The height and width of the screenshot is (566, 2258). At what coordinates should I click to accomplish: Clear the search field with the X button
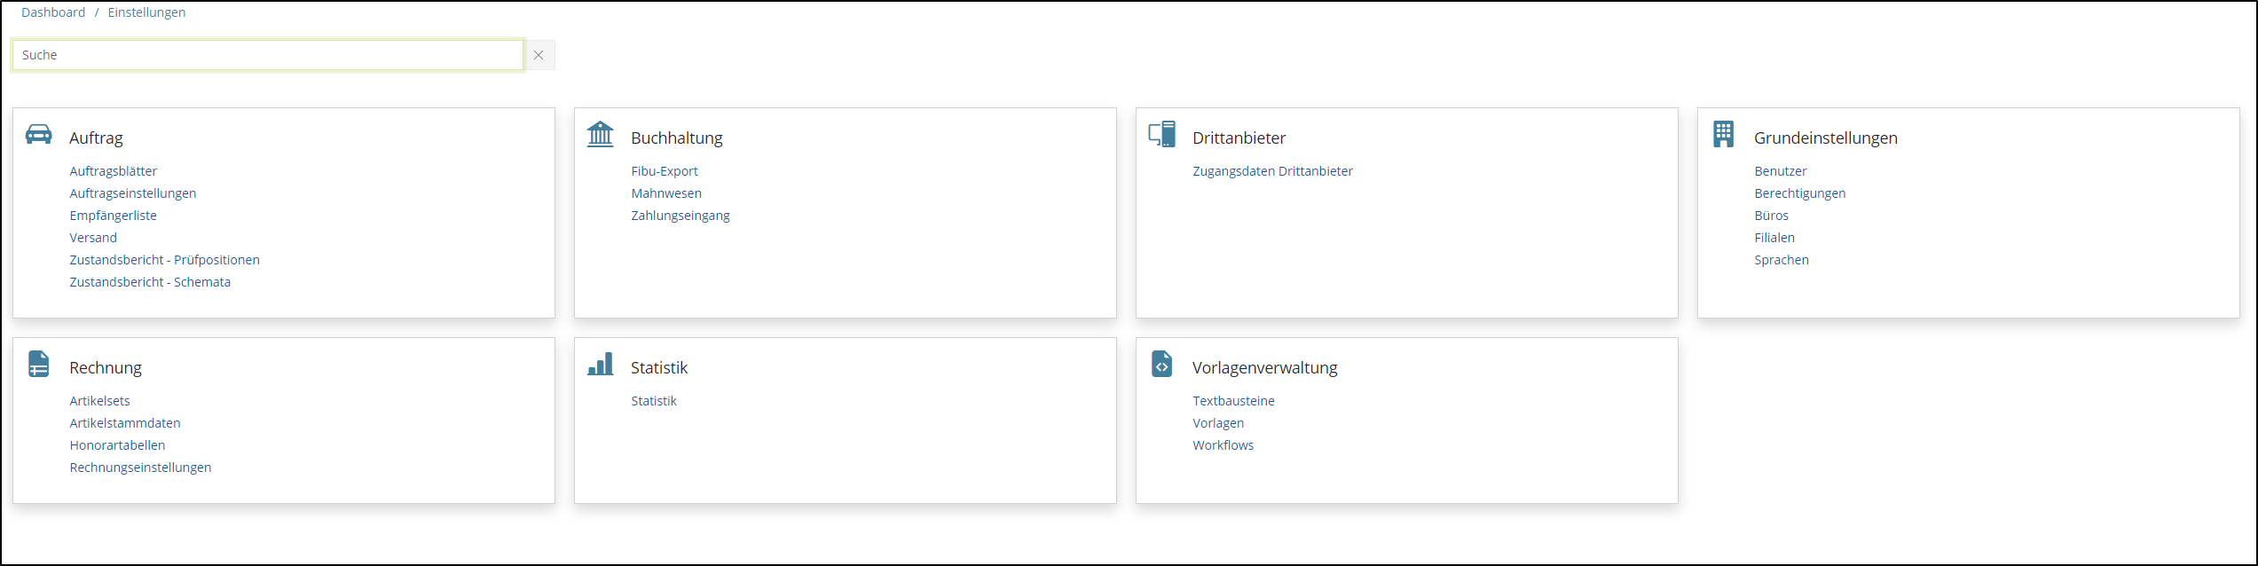(539, 55)
